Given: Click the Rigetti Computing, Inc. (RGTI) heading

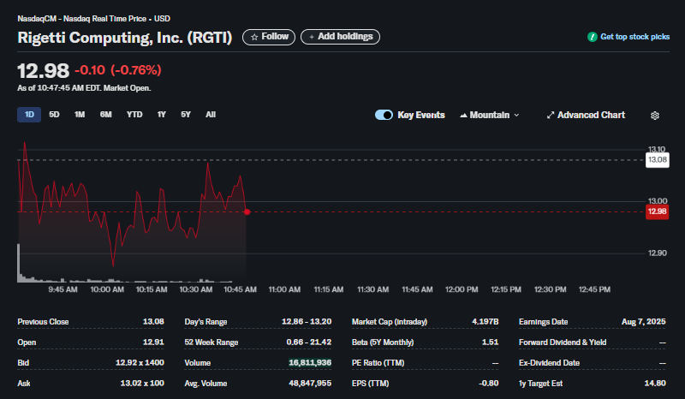Looking at the screenshot, I should (x=124, y=38).
